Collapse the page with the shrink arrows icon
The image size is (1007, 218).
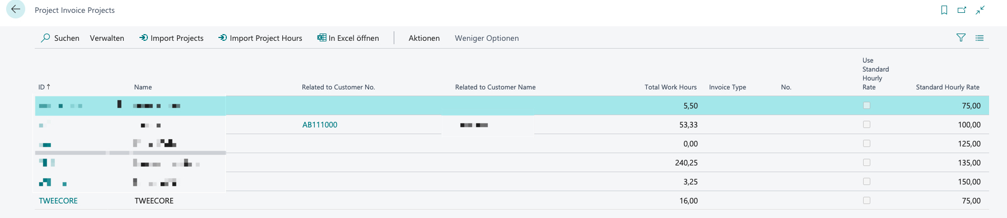pos(980,10)
